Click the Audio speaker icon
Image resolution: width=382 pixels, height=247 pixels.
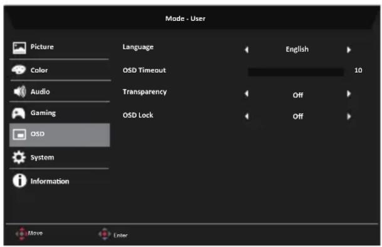[19, 91]
